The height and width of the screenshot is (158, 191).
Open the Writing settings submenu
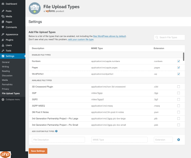tap(5, 67)
